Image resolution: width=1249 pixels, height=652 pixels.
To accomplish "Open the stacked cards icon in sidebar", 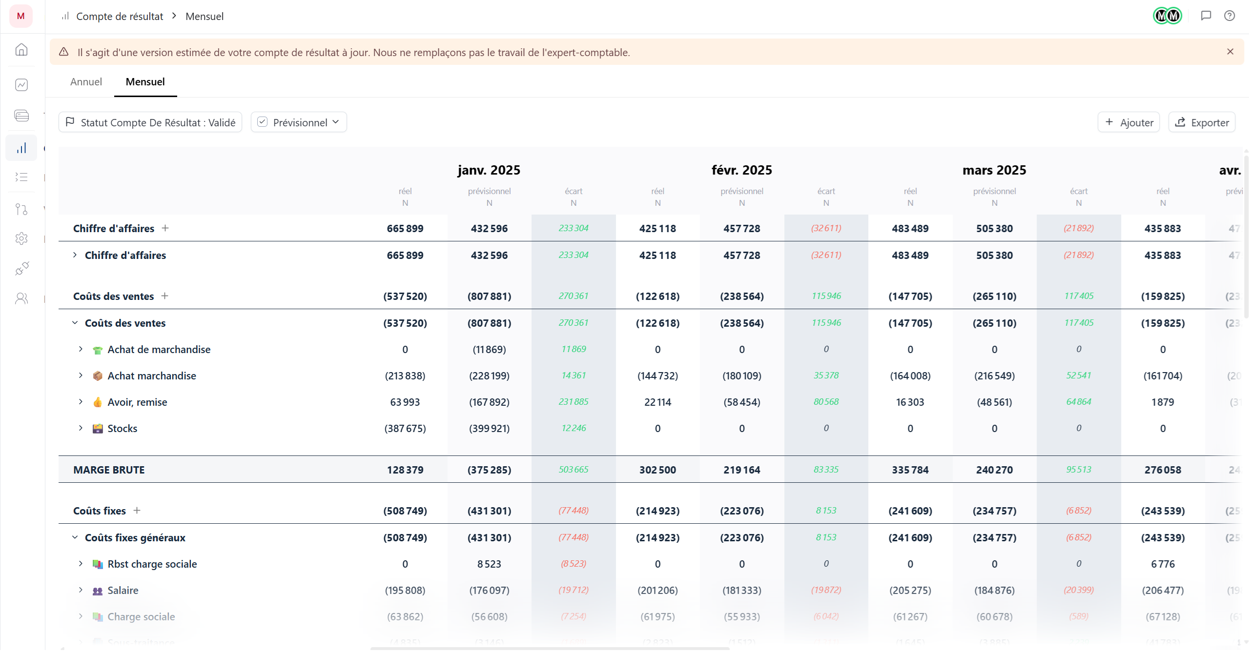I will pyautogui.click(x=21, y=116).
